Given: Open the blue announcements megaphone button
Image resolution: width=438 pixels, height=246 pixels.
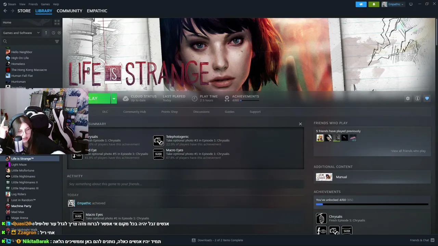Looking at the screenshot, I should [x=361, y=4].
